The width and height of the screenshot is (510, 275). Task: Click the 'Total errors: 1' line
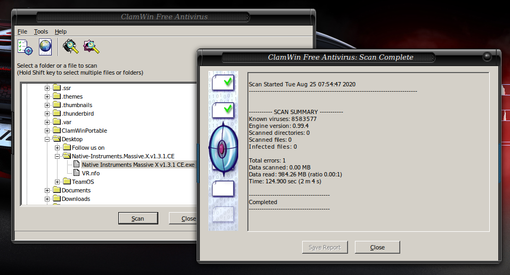pos(267,160)
